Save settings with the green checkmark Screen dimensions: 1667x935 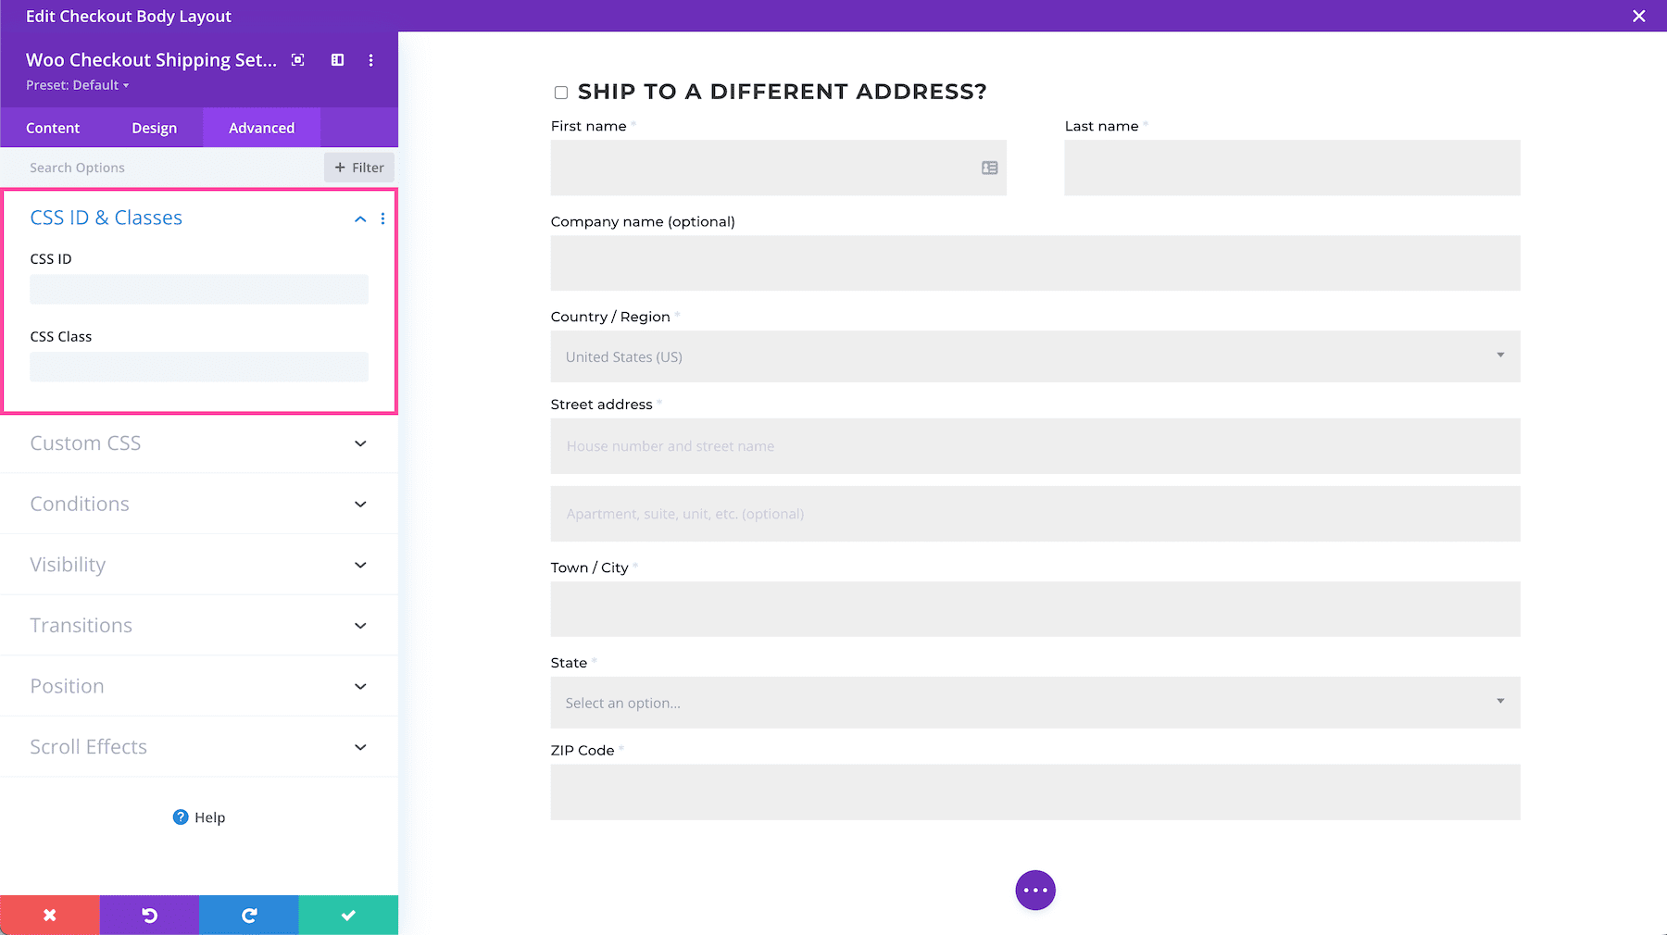click(x=347, y=915)
